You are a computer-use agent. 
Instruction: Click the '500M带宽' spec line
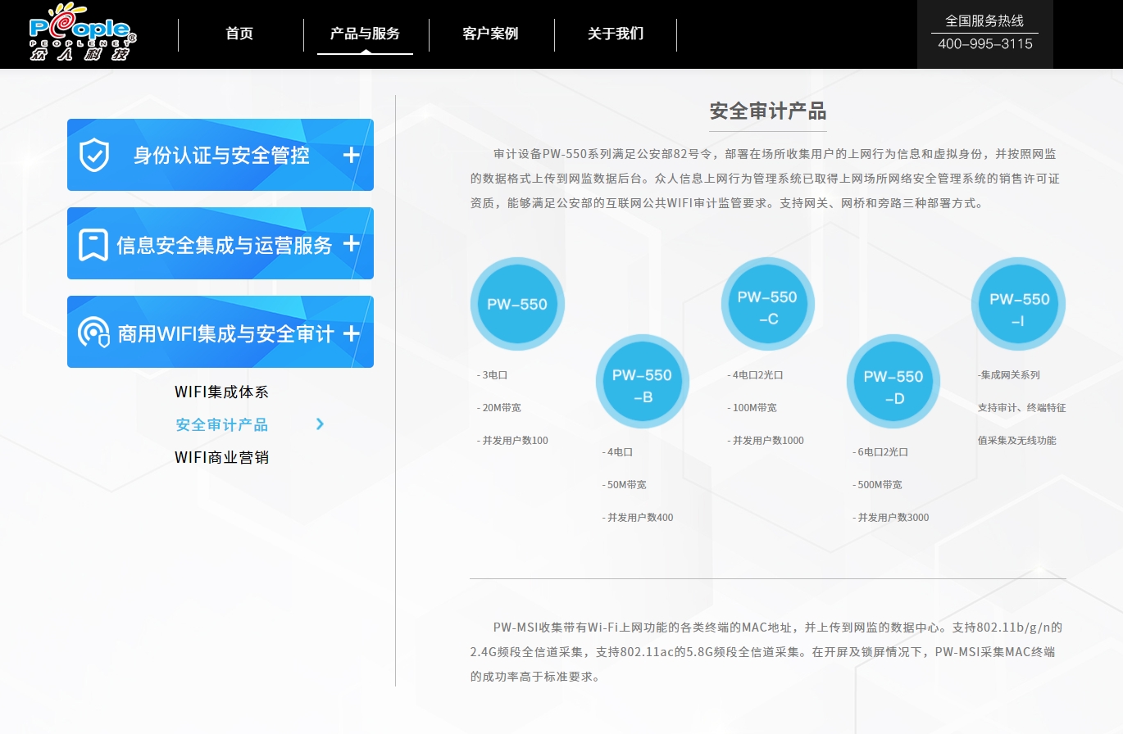click(877, 485)
